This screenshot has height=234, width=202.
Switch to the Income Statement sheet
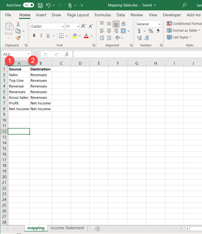(67, 228)
